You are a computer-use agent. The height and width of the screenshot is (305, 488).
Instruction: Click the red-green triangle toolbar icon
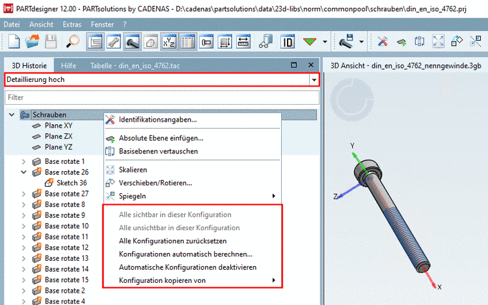click(310, 42)
